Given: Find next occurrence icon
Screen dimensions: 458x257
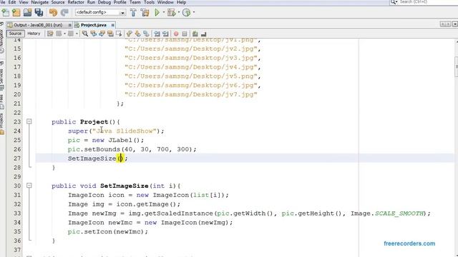Looking at the screenshot, I should [x=102, y=34].
